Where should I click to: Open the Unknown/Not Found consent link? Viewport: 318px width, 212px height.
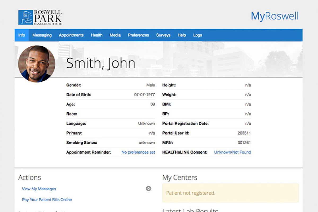tap(232, 152)
